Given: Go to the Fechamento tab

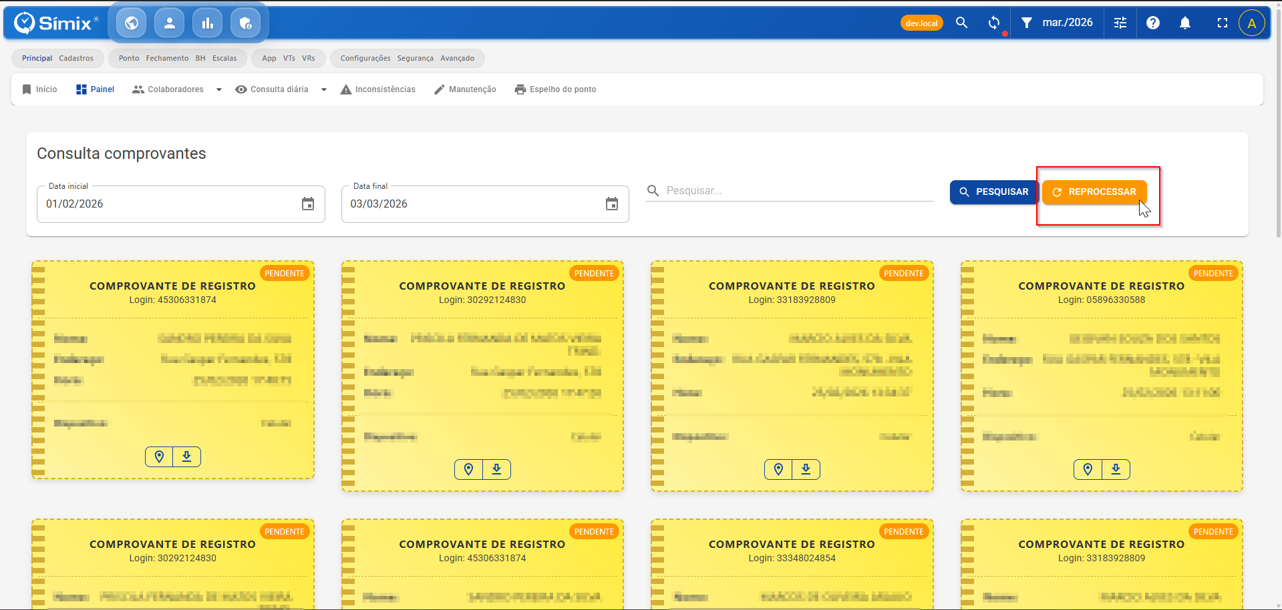Looking at the screenshot, I should (x=168, y=58).
